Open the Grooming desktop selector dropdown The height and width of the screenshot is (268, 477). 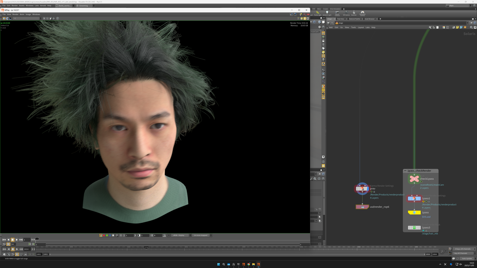tap(85, 5)
